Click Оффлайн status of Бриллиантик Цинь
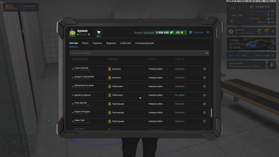The width and height of the screenshot is (279, 157). [x=180, y=87]
